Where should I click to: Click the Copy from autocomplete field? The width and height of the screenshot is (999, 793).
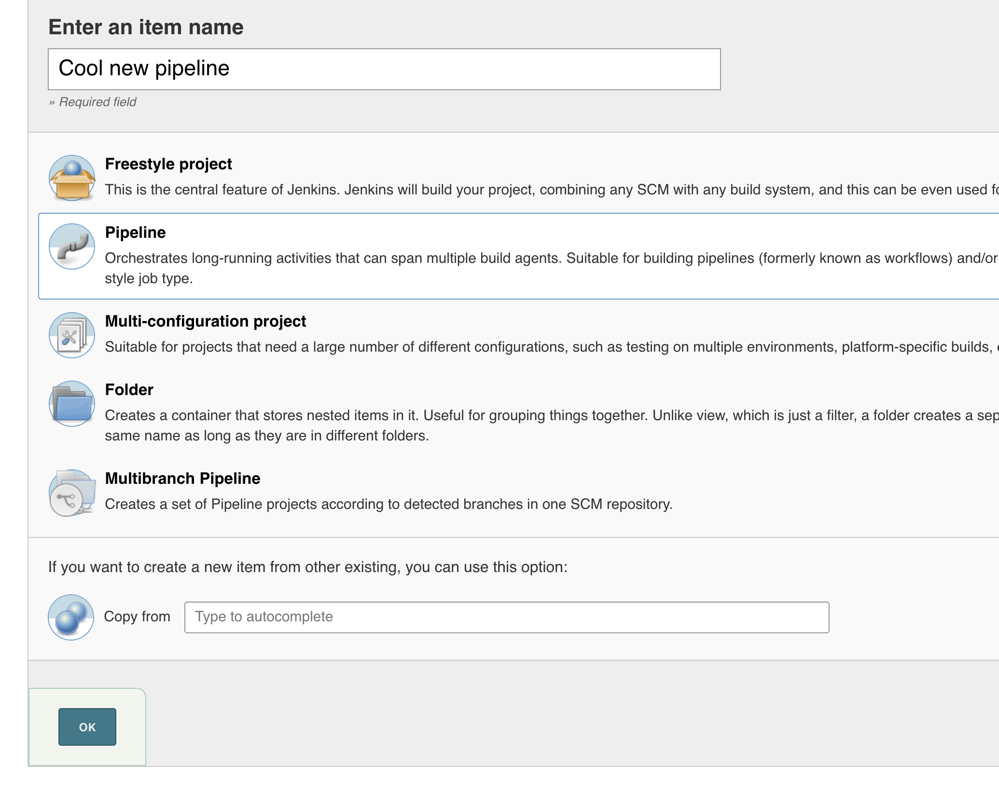pyautogui.click(x=507, y=617)
